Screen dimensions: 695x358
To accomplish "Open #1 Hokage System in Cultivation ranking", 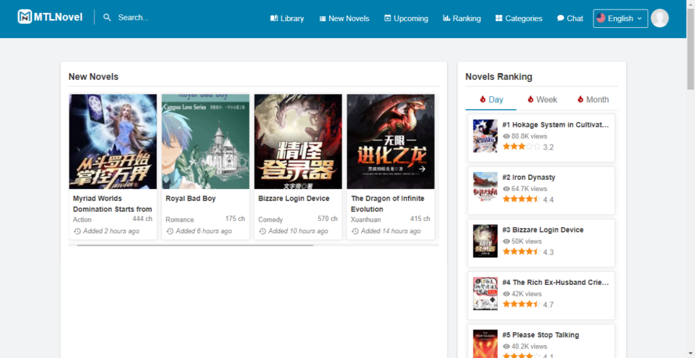I will tap(541, 138).
